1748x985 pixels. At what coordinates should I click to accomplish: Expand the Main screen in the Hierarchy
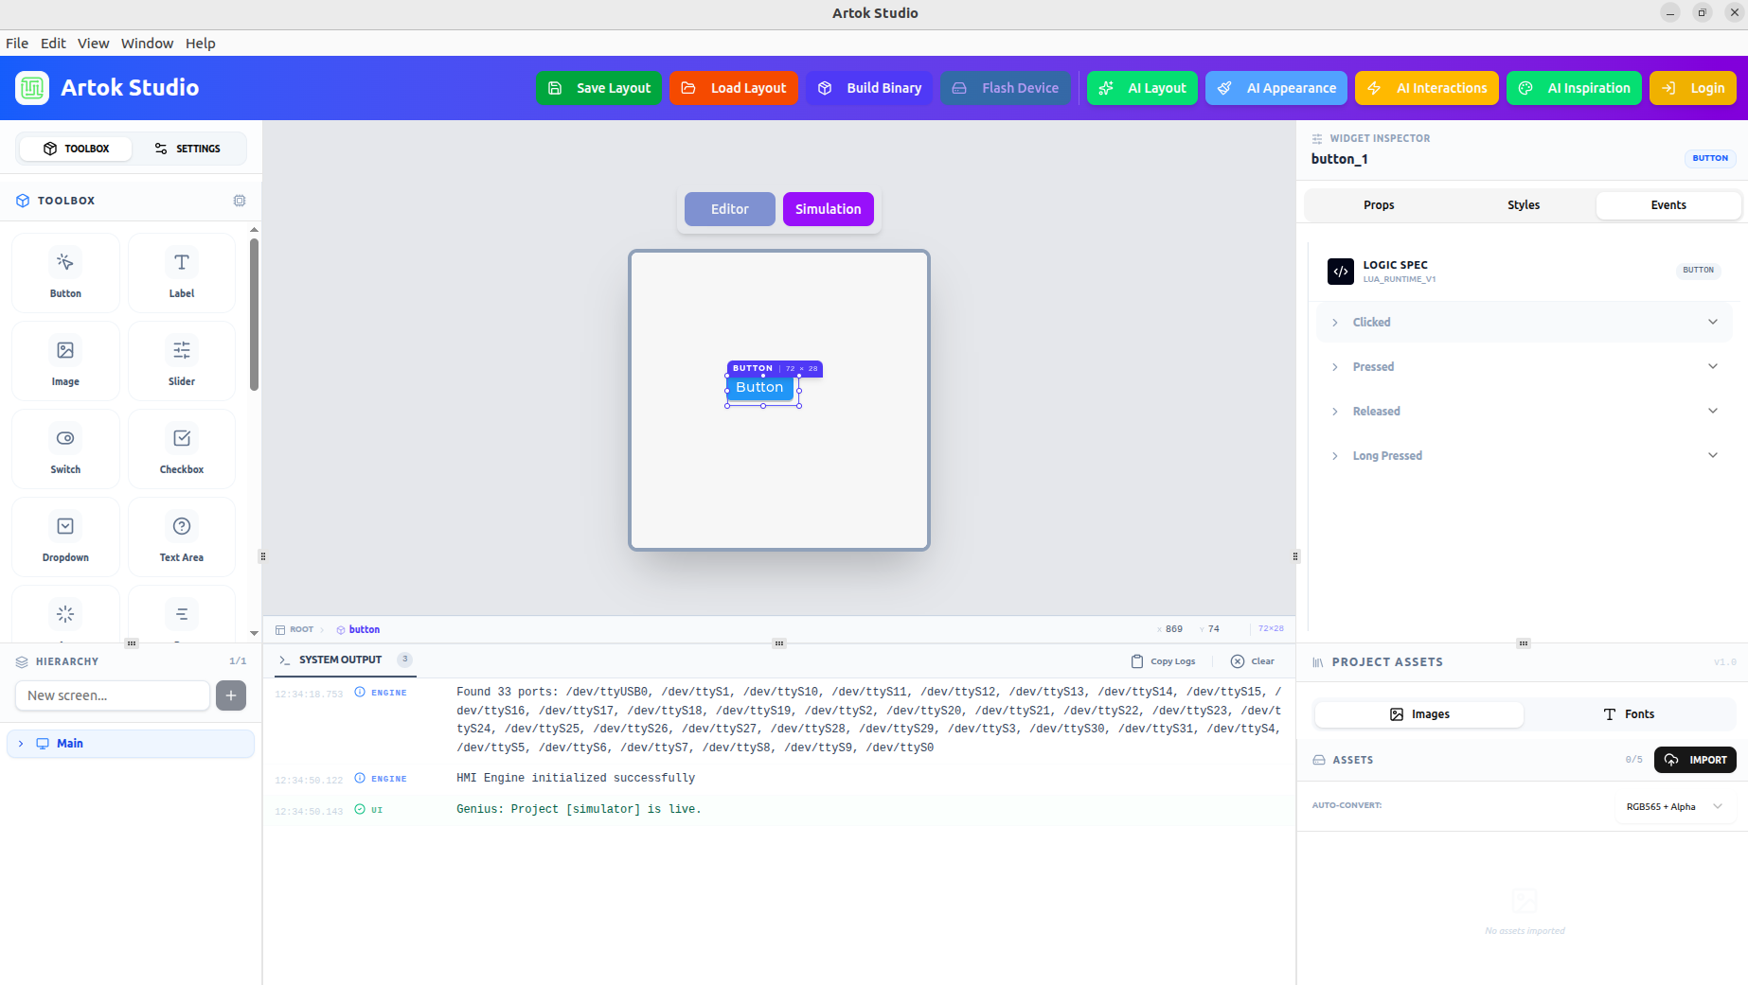click(20, 744)
